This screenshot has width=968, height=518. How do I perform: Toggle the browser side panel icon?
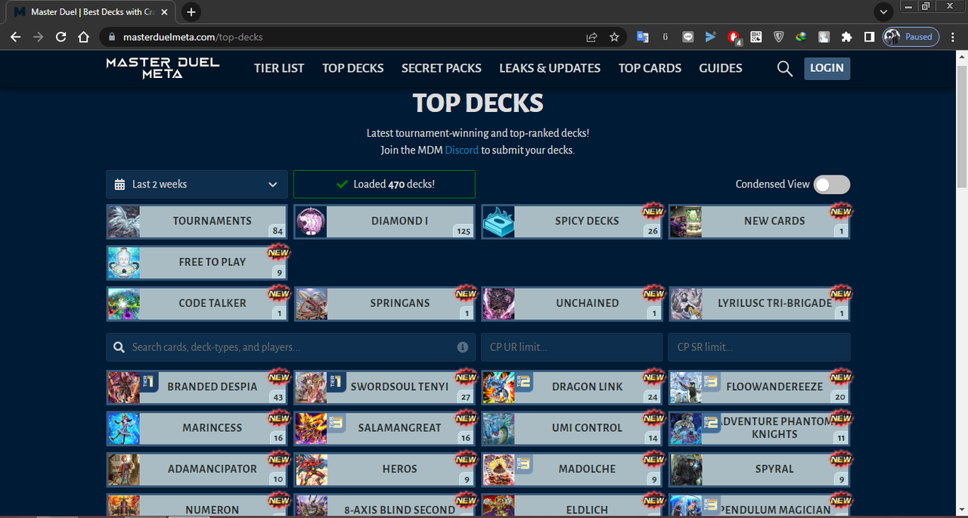pyautogui.click(x=869, y=36)
